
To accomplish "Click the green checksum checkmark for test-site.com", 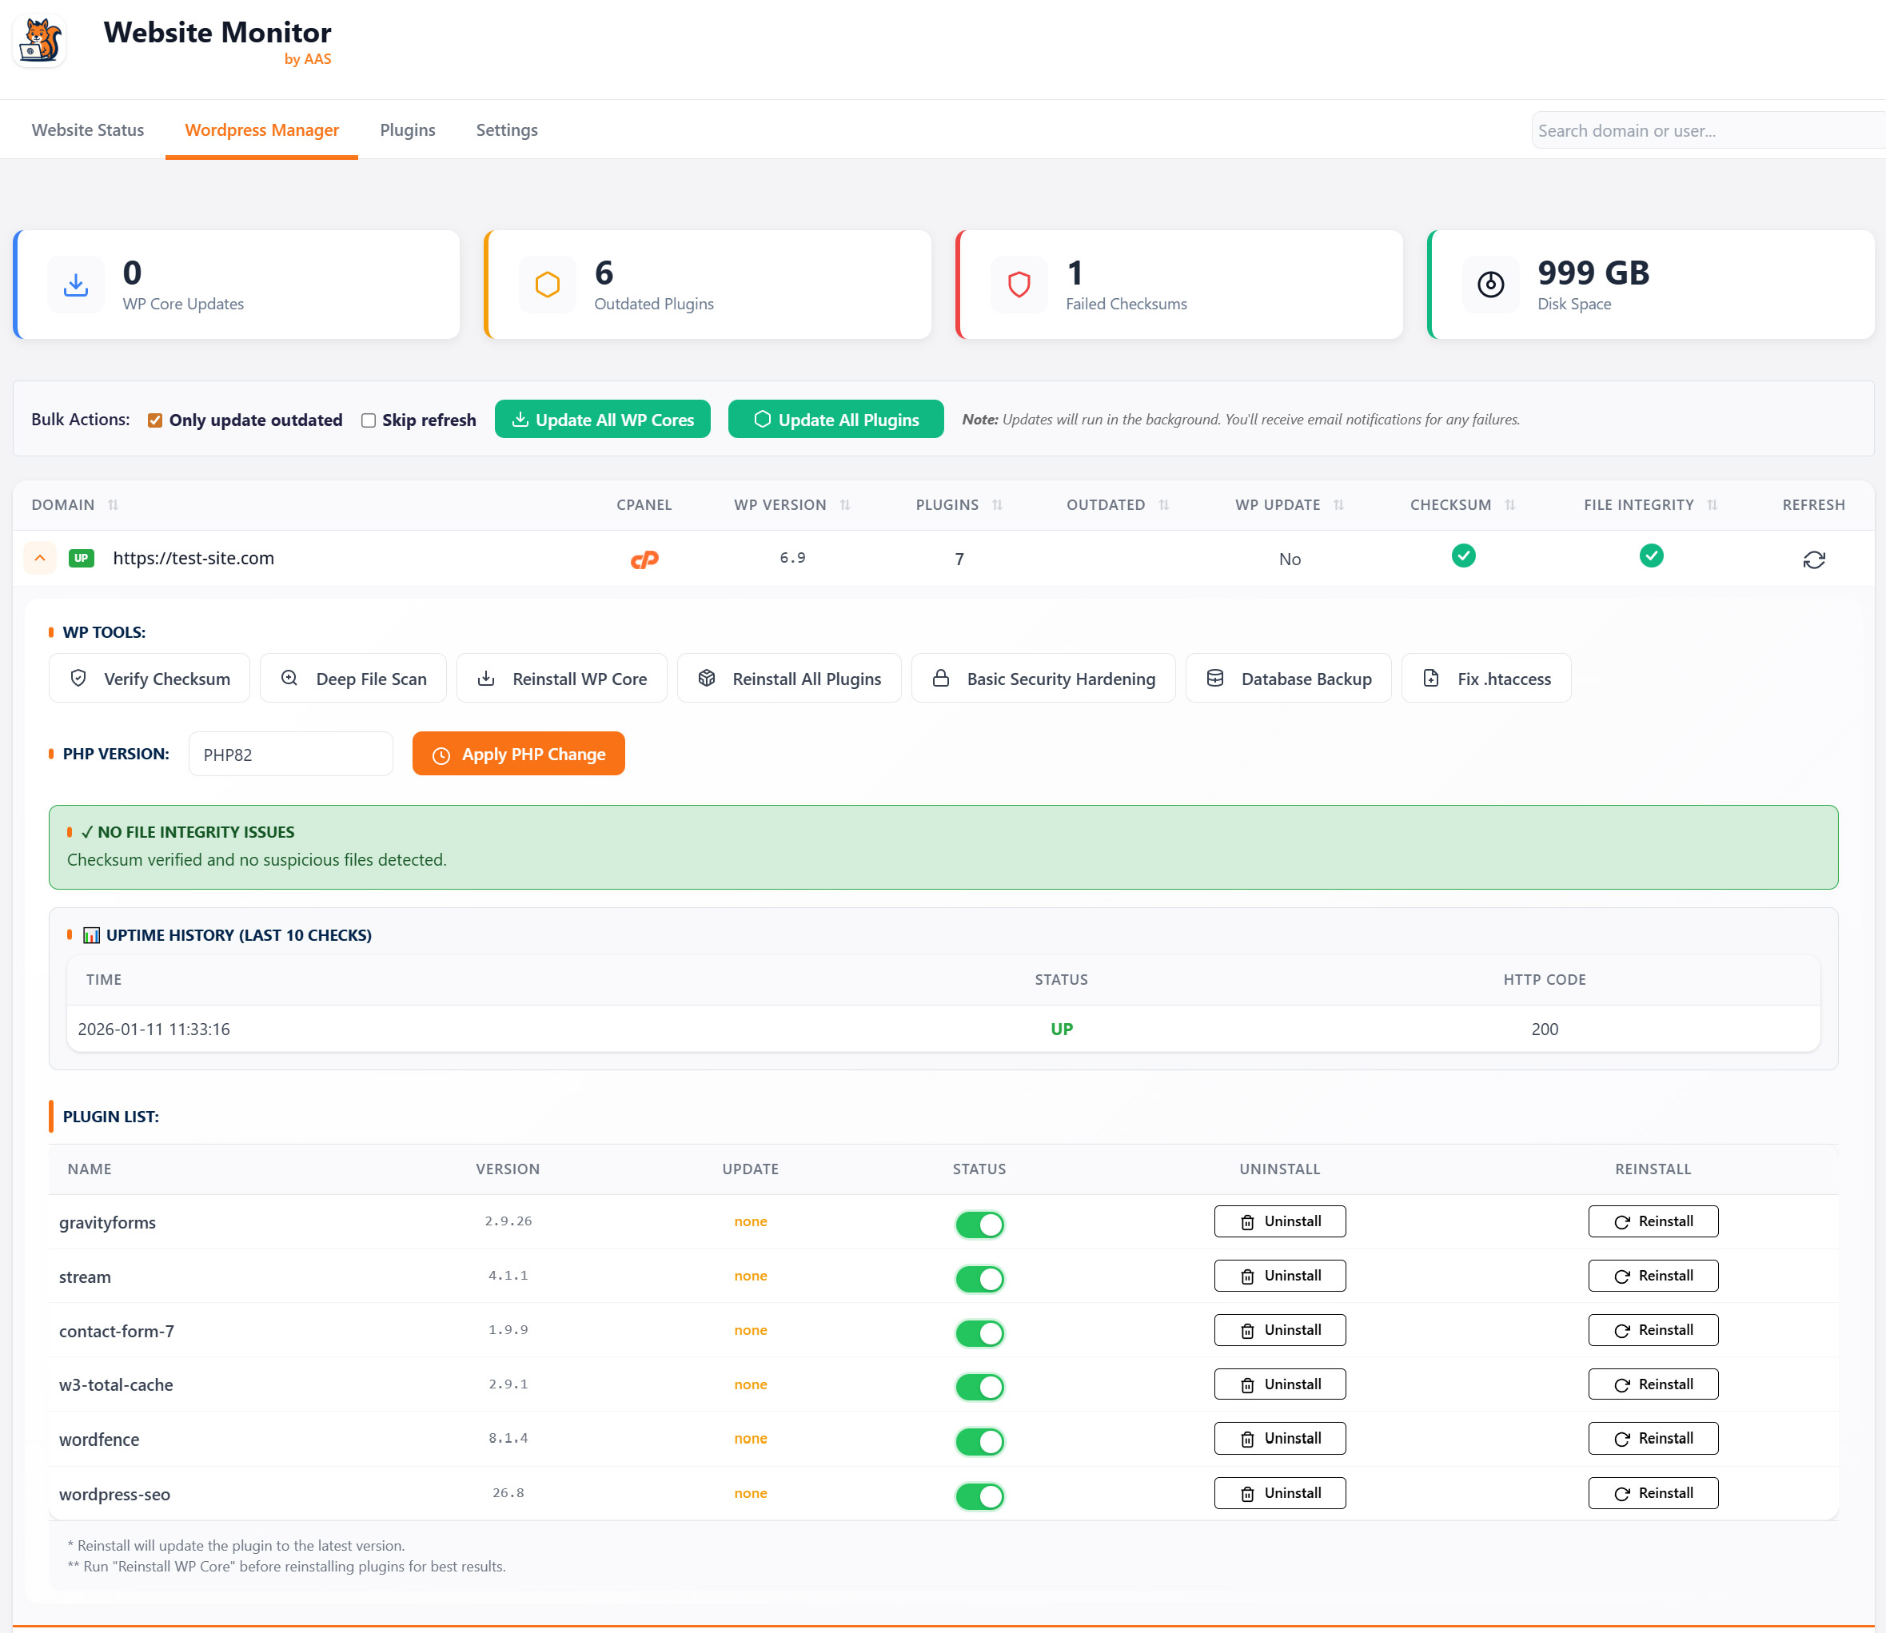I will tap(1463, 556).
